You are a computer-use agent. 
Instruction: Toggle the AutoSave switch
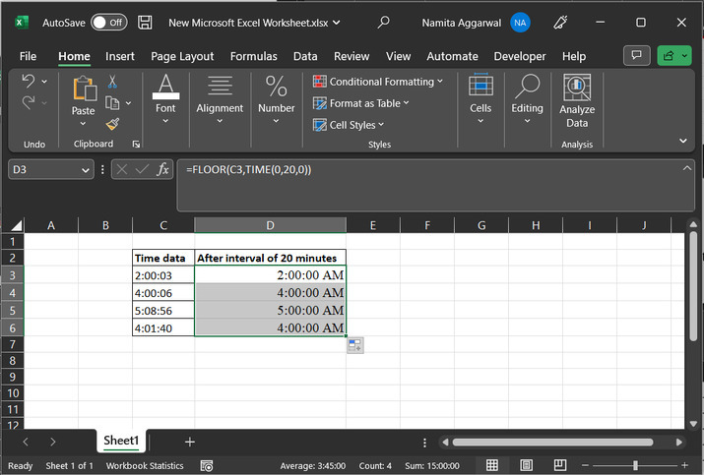(x=108, y=22)
